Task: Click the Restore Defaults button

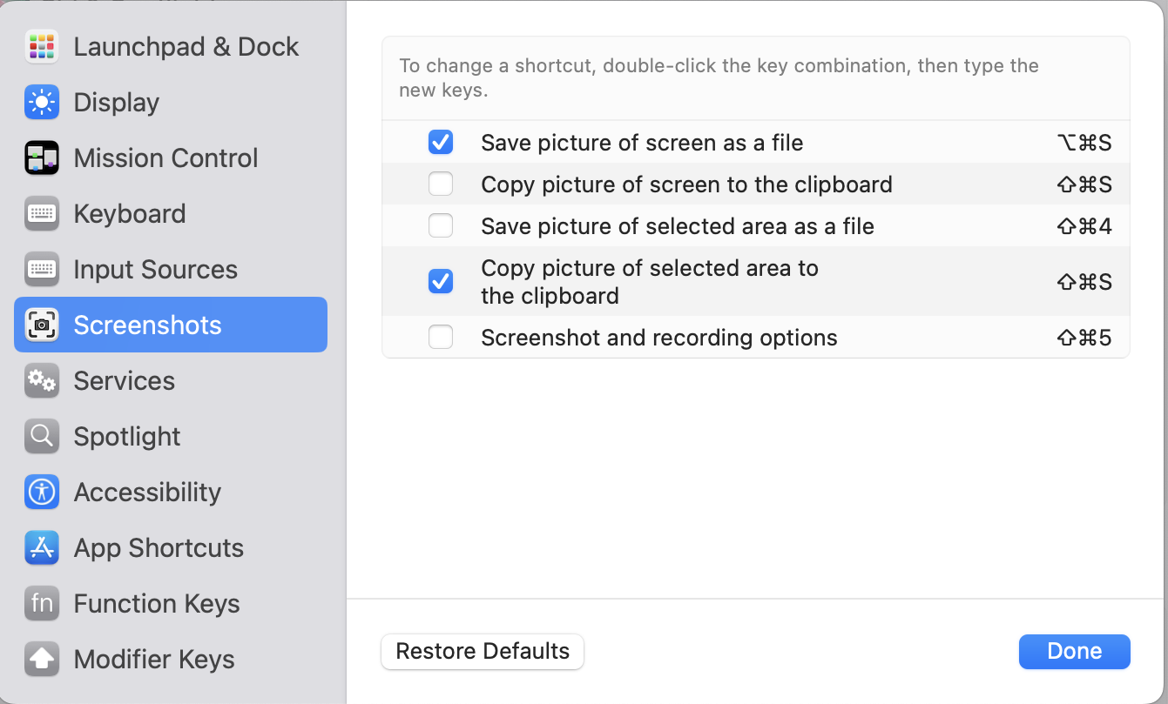Action: pyautogui.click(x=483, y=652)
